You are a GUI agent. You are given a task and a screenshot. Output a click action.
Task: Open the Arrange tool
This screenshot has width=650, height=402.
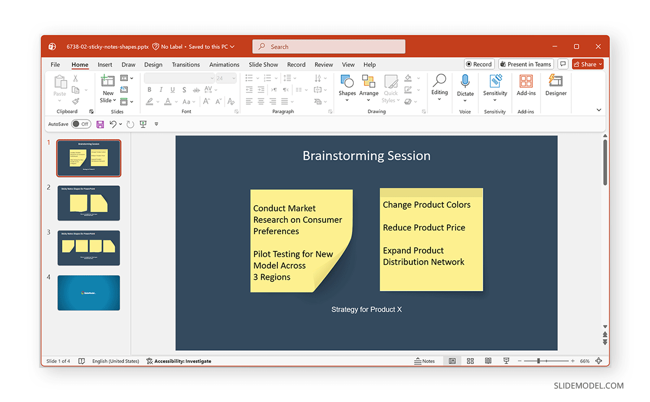[368, 87]
